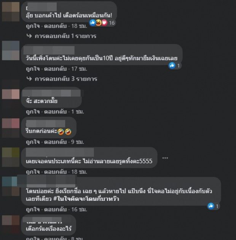Click the laughing emoji reaction on top comment

tap(99, 23)
